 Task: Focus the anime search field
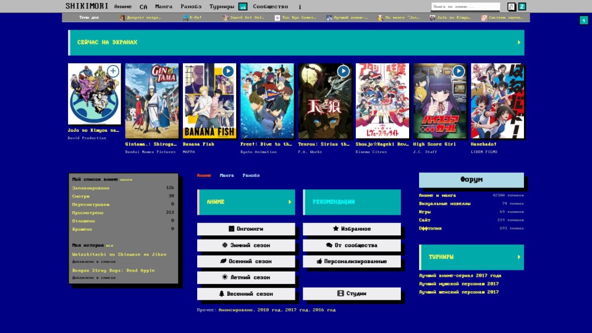[x=465, y=7]
